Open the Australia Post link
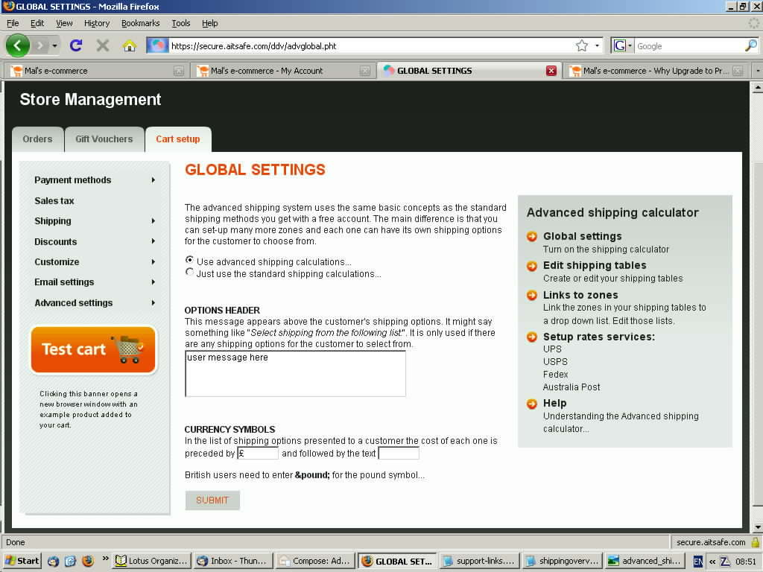 [572, 387]
